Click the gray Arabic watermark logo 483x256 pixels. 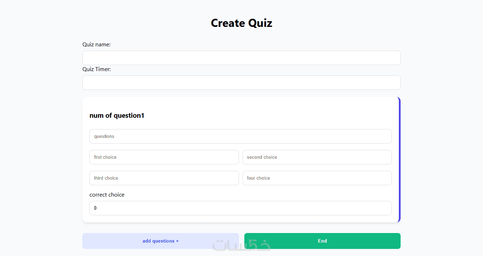pyautogui.click(x=241, y=245)
